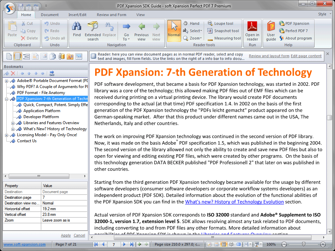Click the bookmark link destination icon

[52, 73]
